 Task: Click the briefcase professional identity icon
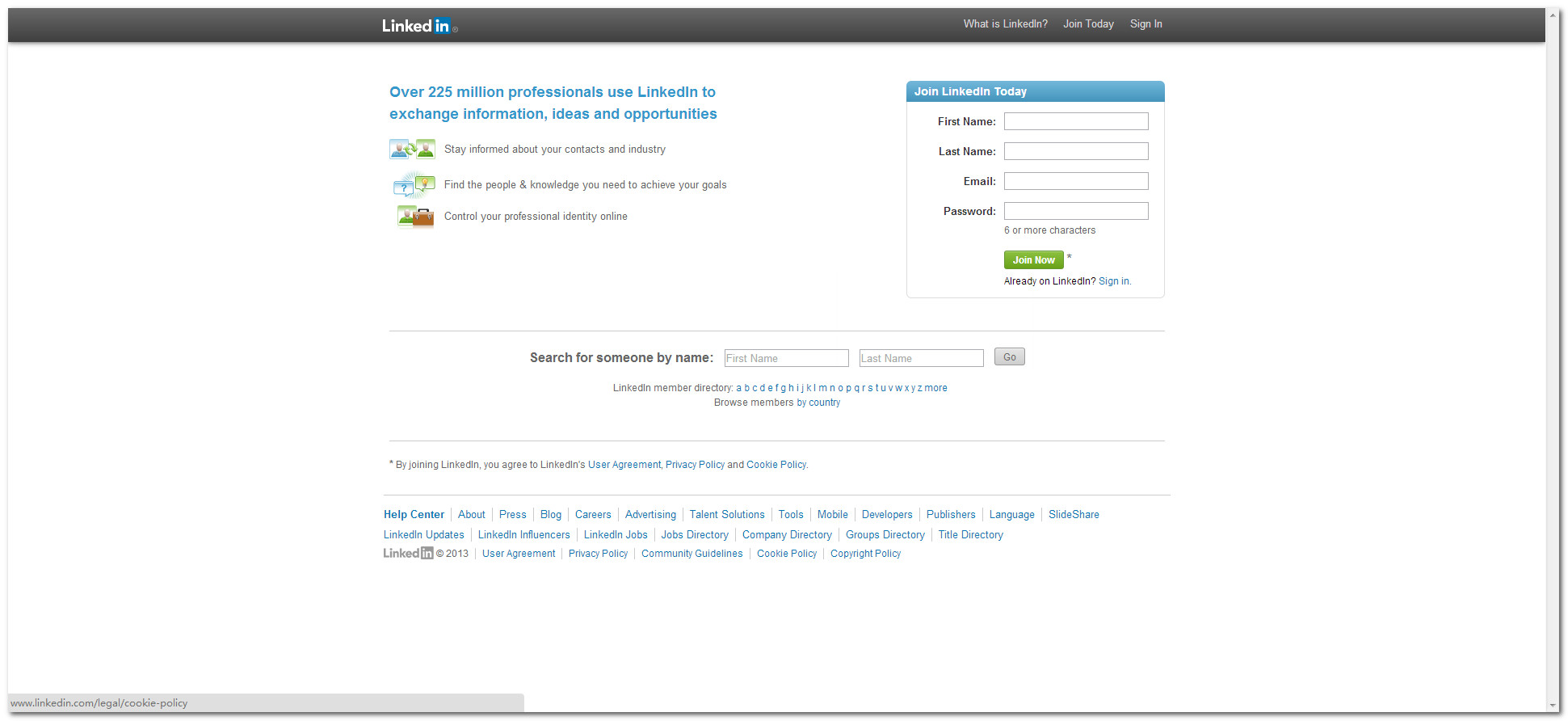tap(415, 217)
